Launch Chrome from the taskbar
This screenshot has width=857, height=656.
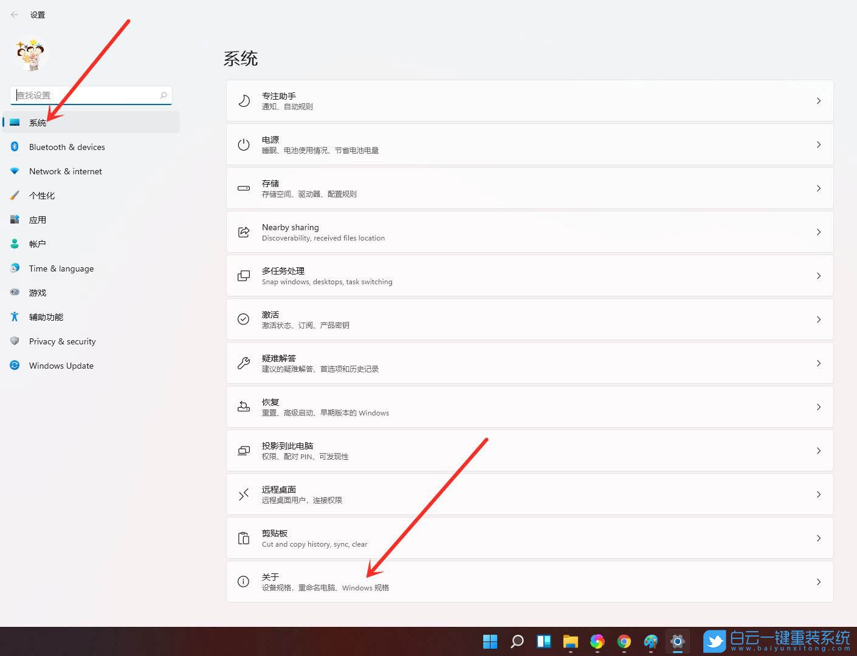[x=624, y=641]
